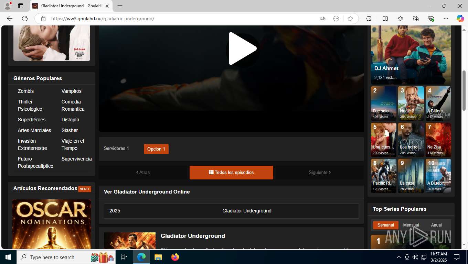
Task: Open rank 10 A Bluebir movie
Action: point(438,176)
